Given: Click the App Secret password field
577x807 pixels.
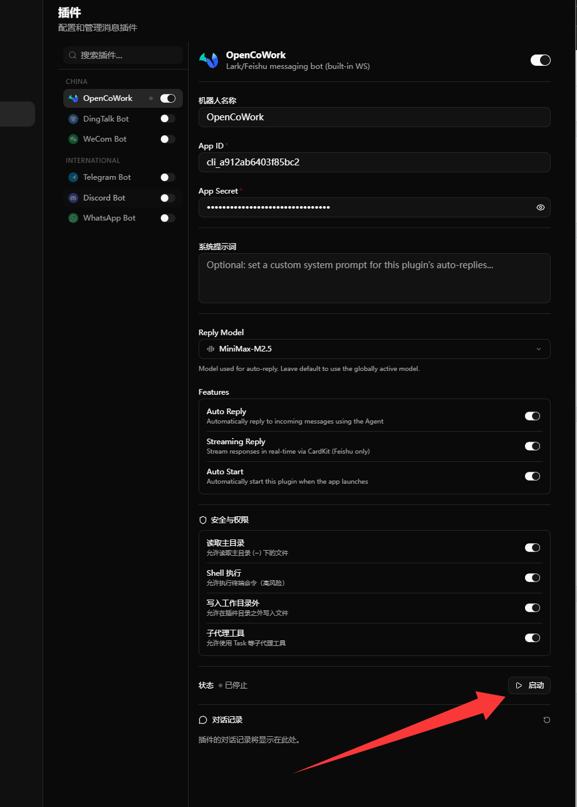Looking at the screenshot, I should click(375, 207).
